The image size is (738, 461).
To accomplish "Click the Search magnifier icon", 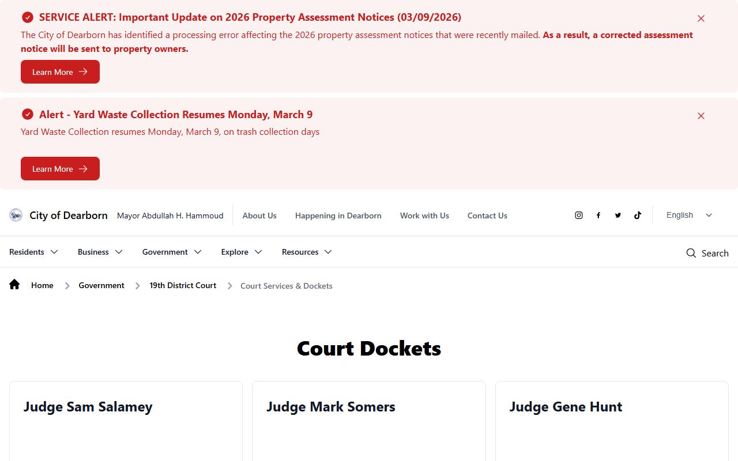I will pos(691,253).
